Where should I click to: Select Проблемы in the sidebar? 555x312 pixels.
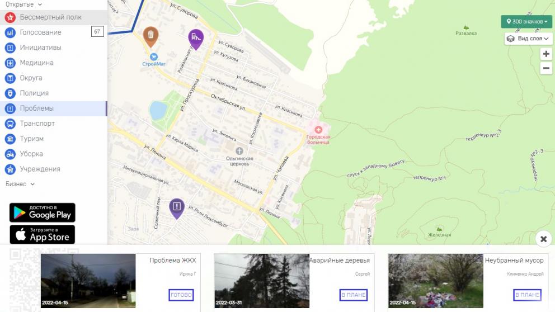coord(37,108)
